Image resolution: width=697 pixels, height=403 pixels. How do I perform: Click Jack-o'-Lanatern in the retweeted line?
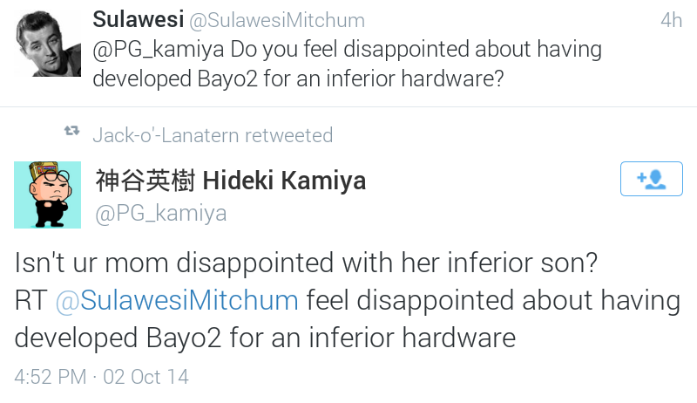[x=166, y=135]
